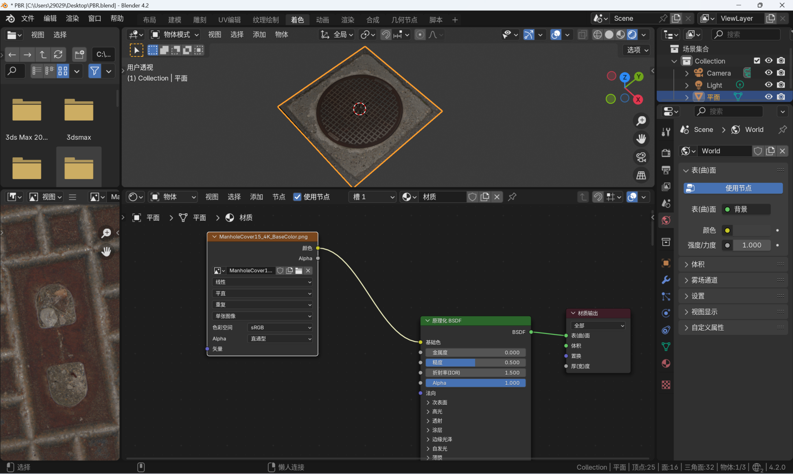Pin the node editor material
Screen dimensions: 793x474
tap(512, 197)
